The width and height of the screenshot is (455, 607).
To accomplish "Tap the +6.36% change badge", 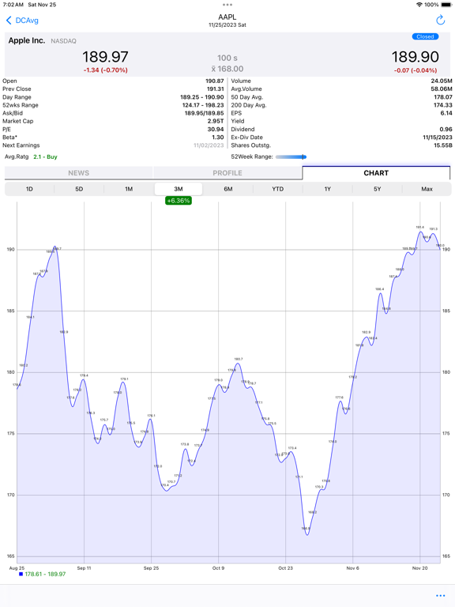I will pyautogui.click(x=179, y=201).
